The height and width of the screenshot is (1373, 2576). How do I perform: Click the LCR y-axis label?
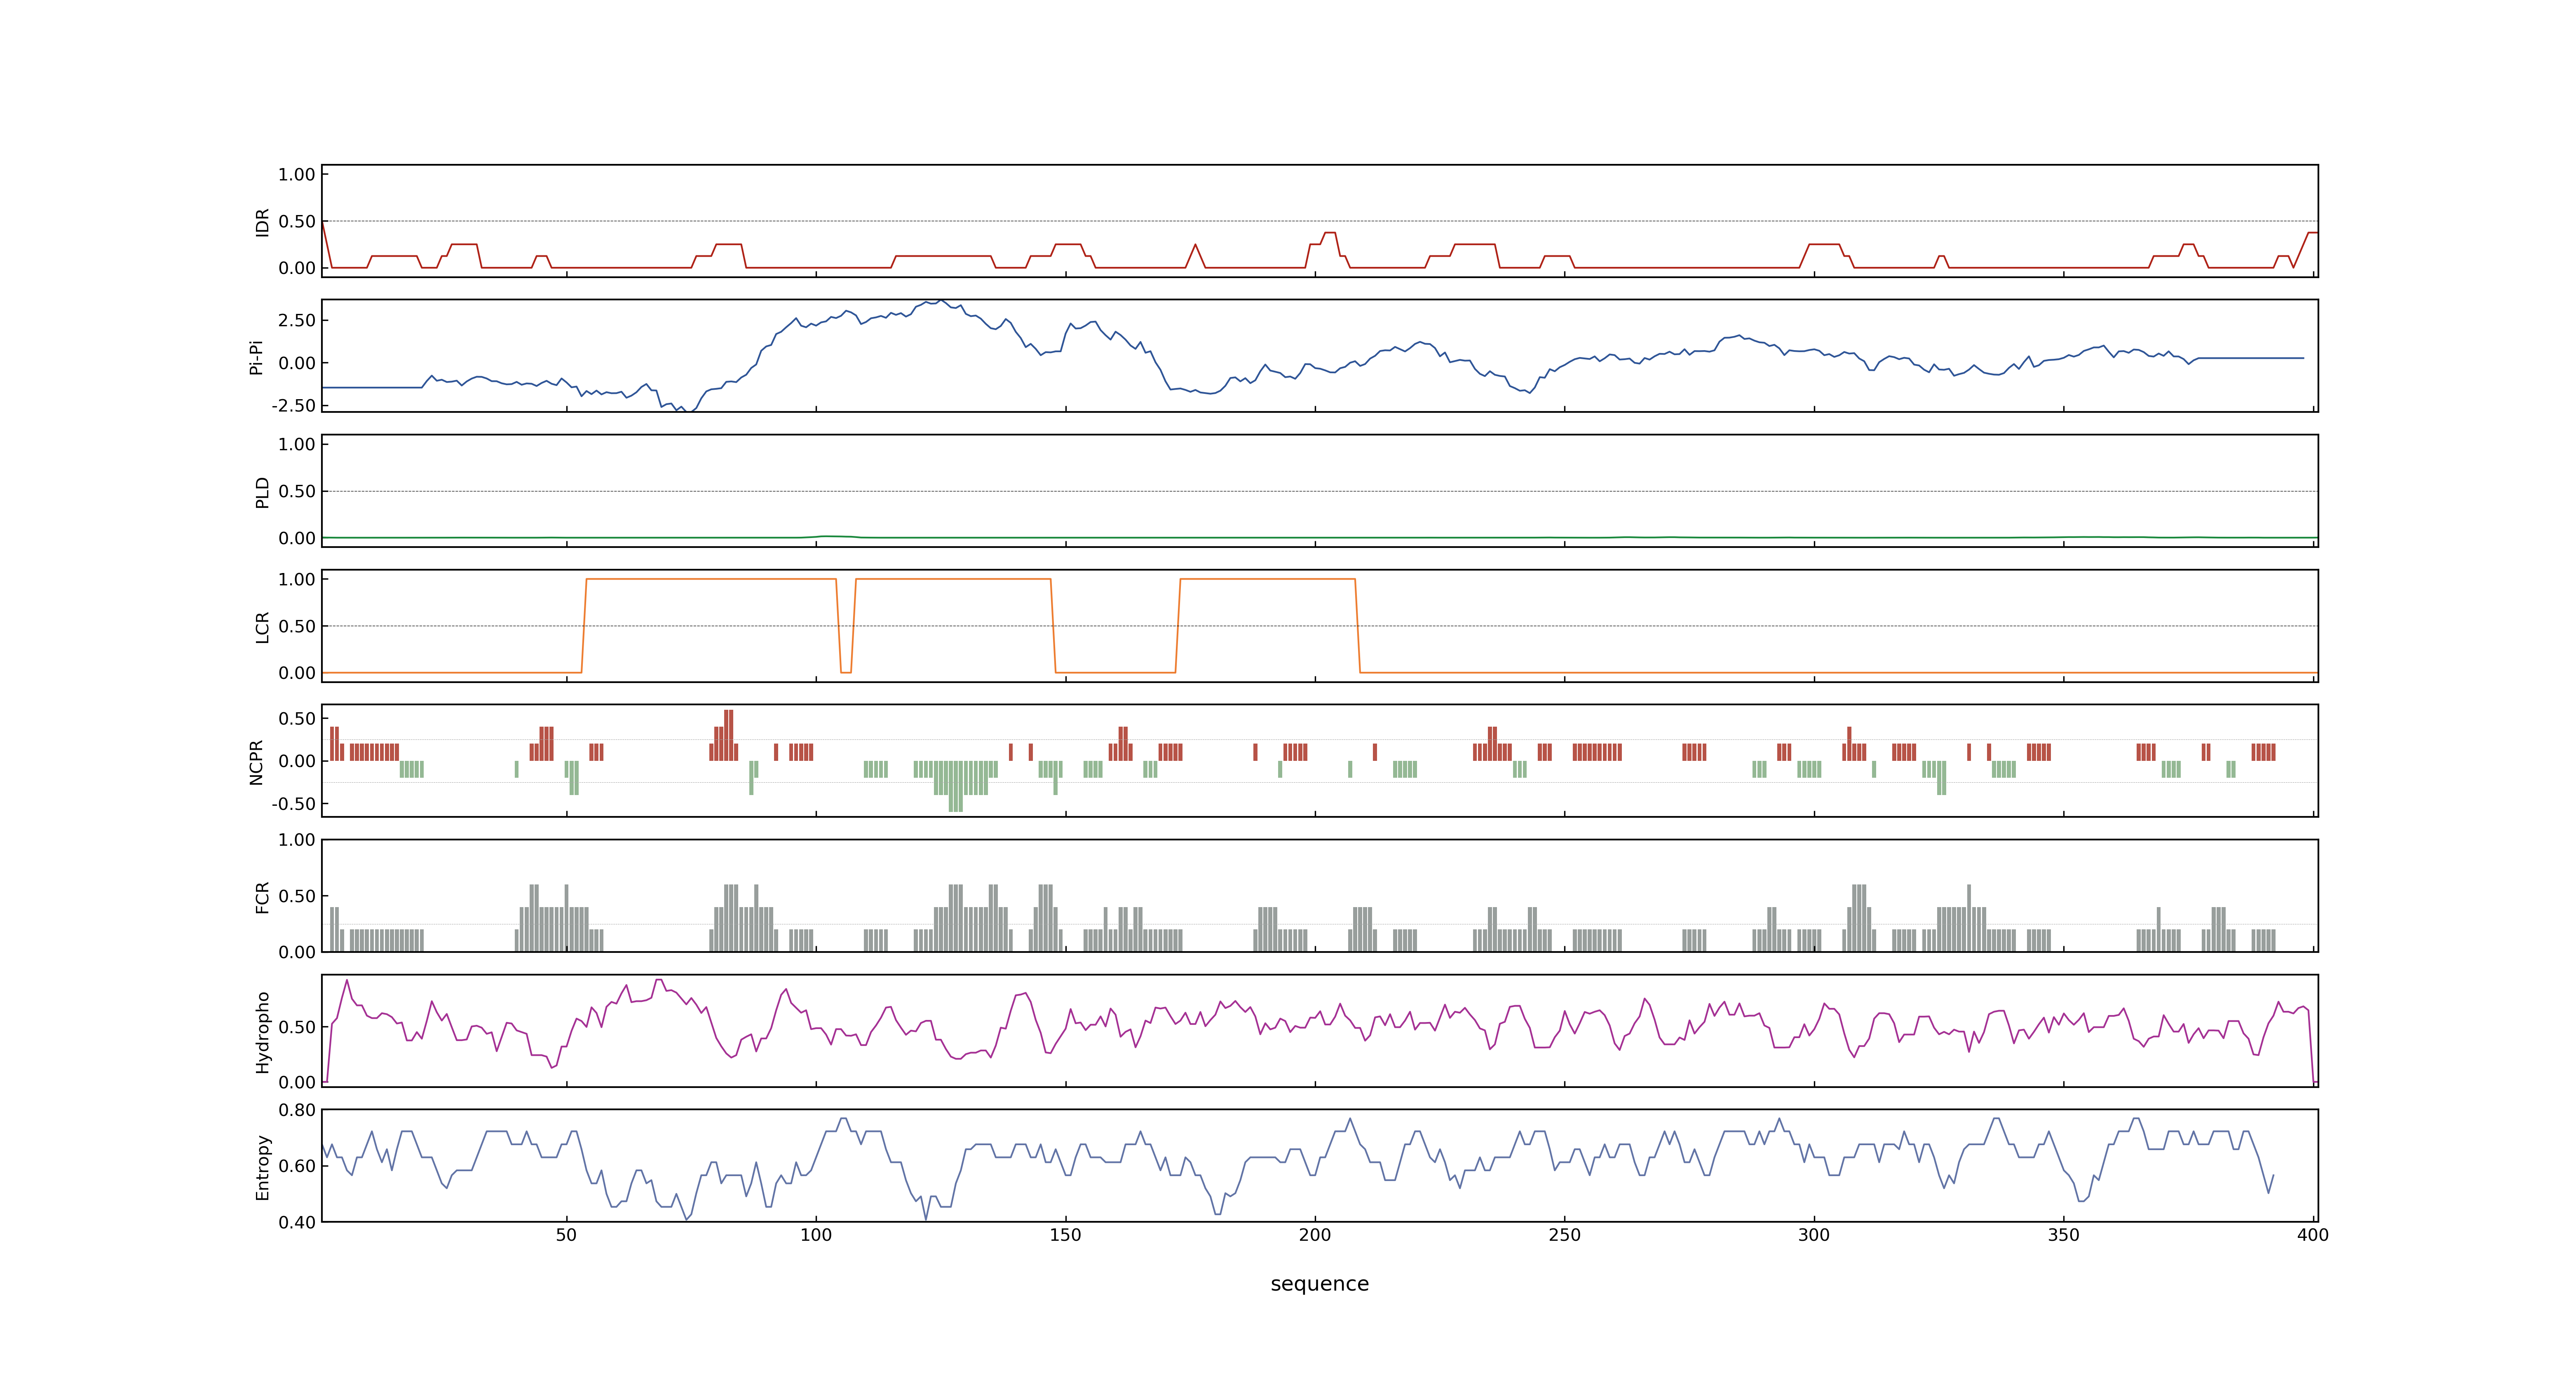(262, 627)
